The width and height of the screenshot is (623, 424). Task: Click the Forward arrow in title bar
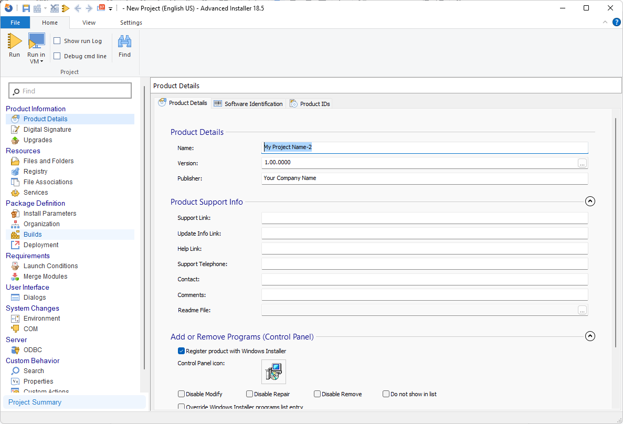click(89, 8)
